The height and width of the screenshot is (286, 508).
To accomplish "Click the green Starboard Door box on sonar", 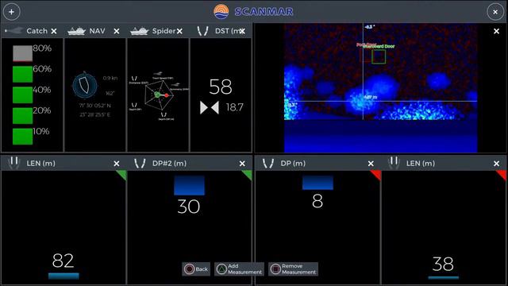I will [379, 56].
